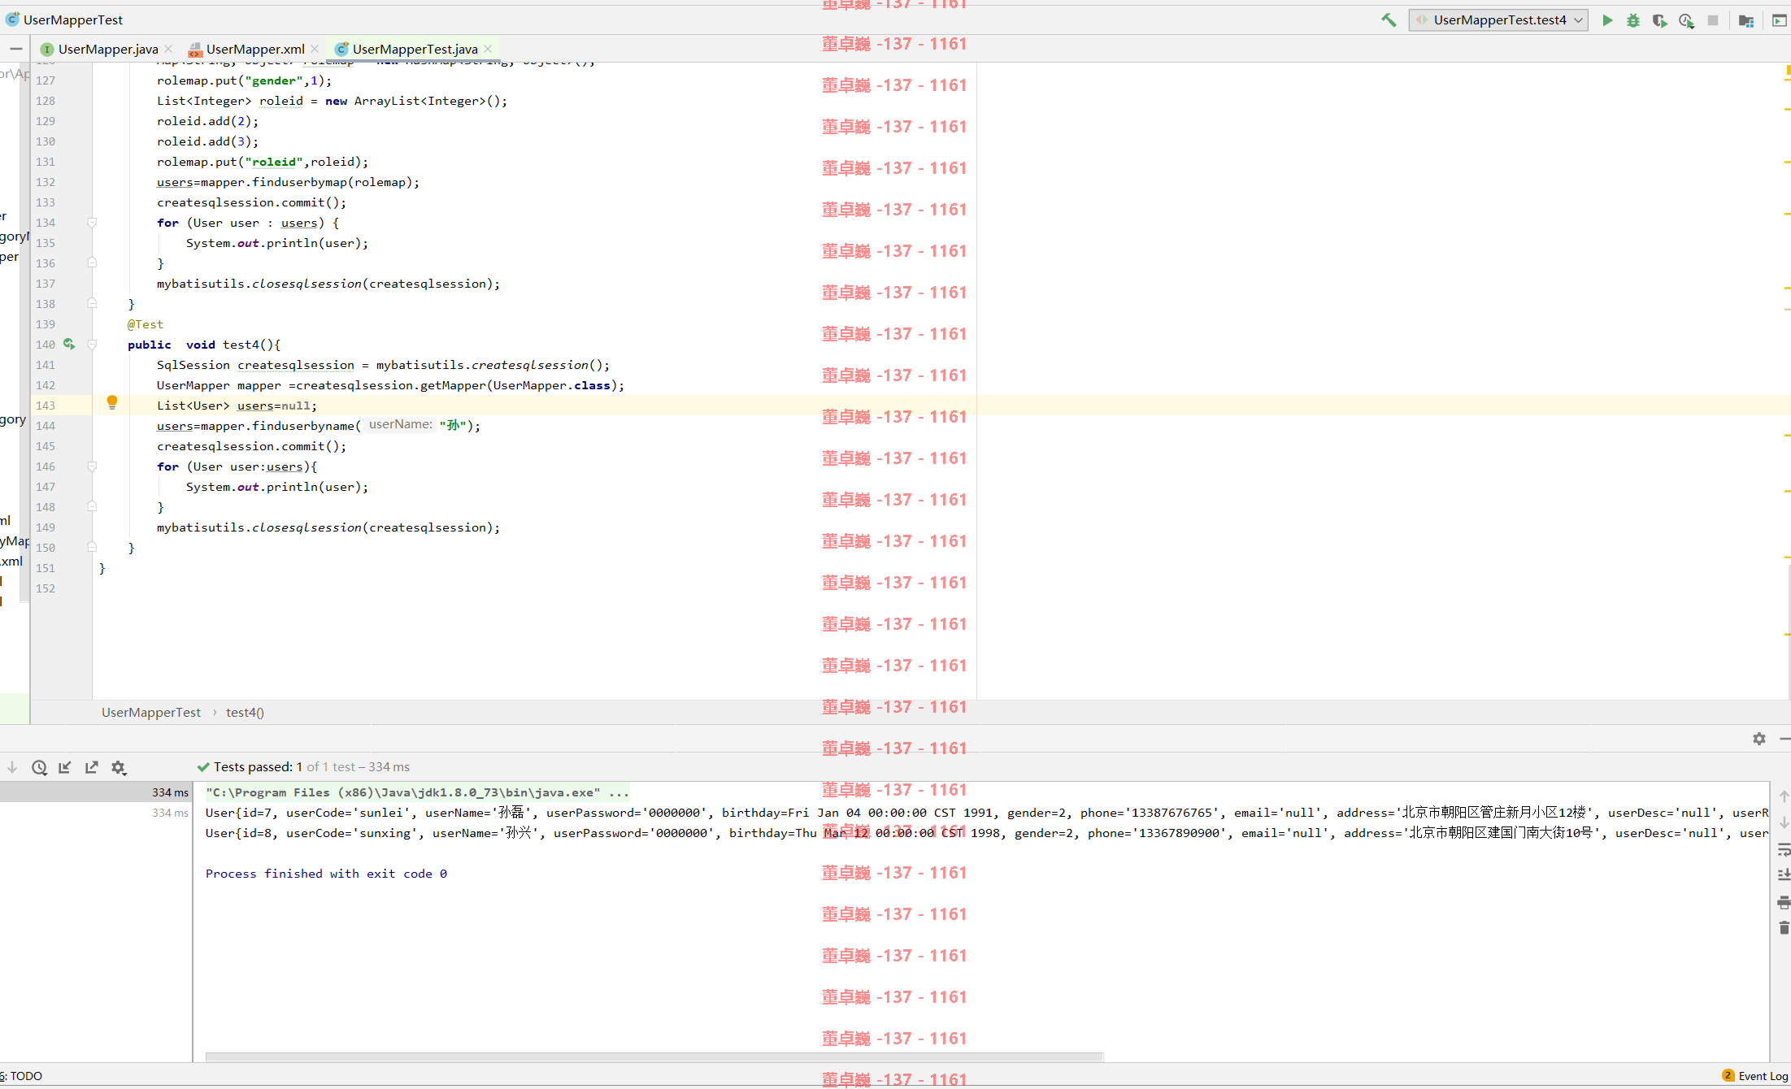
Task: Click the console scroll up arrow icon
Action: click(1784, 796)
